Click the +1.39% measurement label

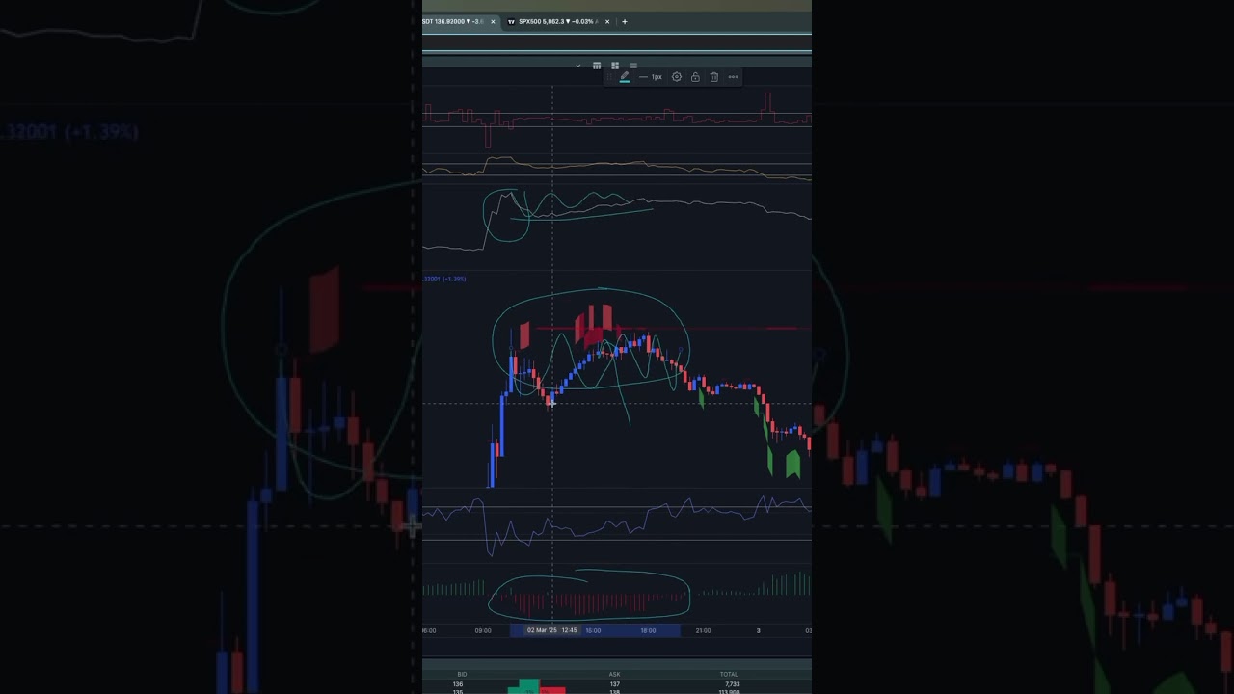pyautogui.click(x=444, y=279)
